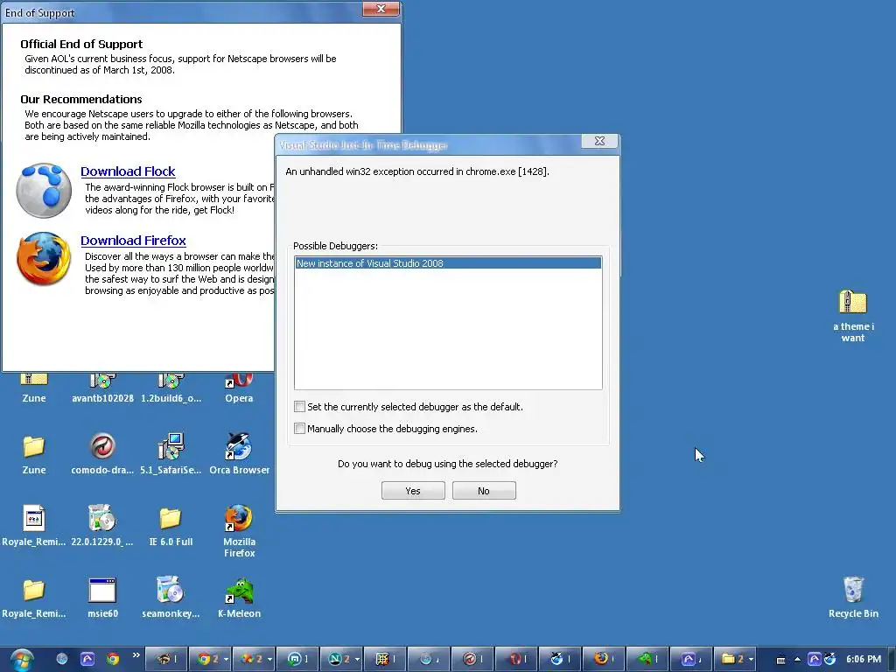Show more Quick Launch items chevron

tap(136, 654)
